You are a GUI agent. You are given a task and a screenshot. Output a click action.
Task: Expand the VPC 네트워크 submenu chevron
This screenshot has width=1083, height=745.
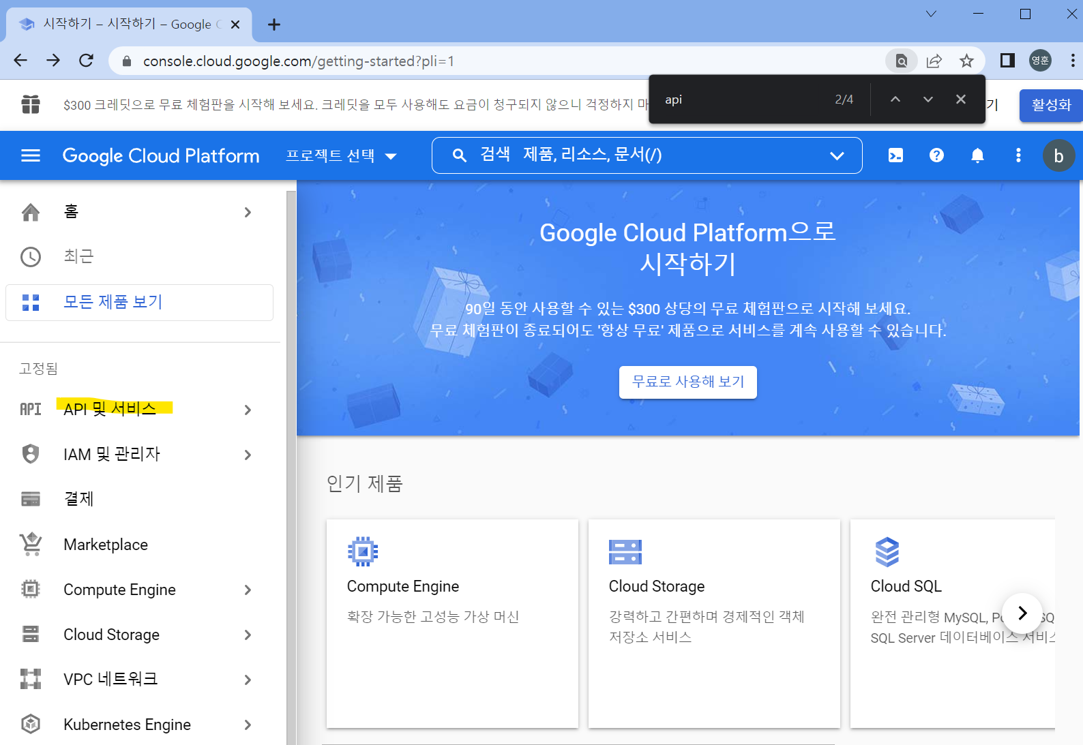[248, 680]
